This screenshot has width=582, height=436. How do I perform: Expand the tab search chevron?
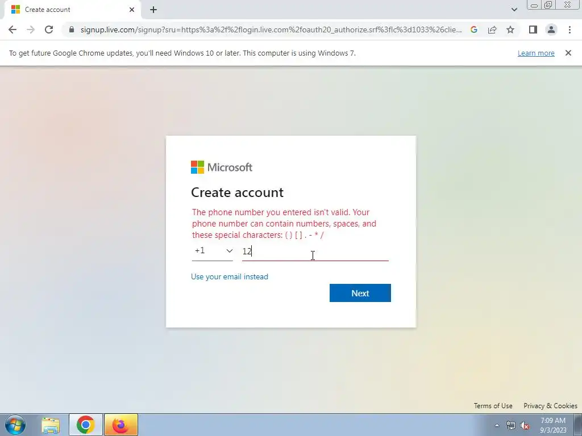pyautogui.click(x=514, y=10)
